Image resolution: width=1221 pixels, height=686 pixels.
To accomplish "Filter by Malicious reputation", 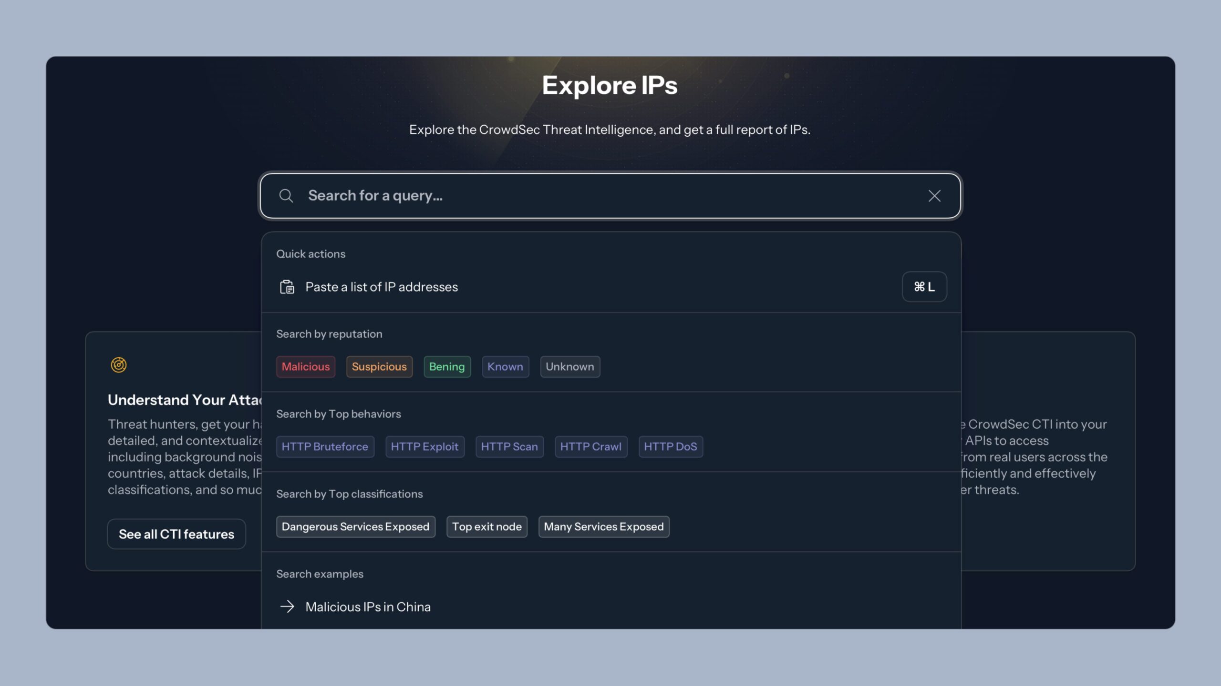I will [x=306, y=367].
